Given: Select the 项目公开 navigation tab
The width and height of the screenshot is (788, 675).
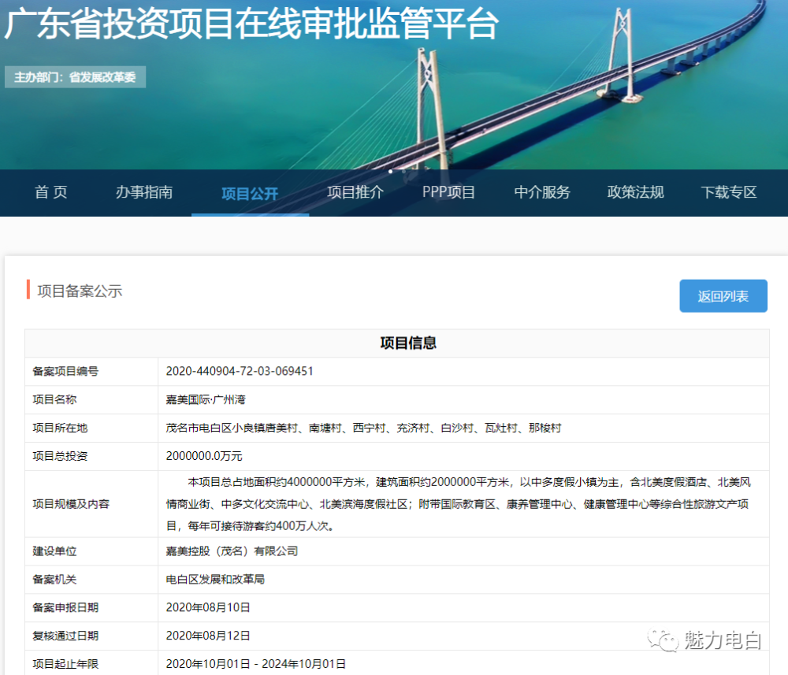Looking at the screenshot, I should (x=250, y=194).
